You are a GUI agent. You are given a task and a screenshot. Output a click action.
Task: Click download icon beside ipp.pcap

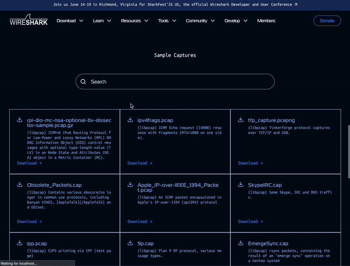coord(20,243)
